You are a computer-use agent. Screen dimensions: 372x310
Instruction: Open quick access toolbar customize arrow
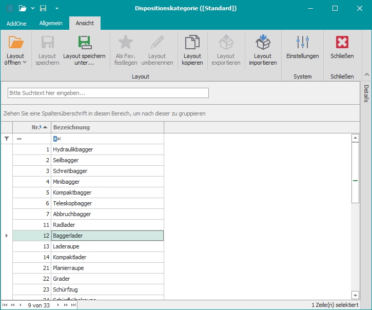click(x=57, y=8)
